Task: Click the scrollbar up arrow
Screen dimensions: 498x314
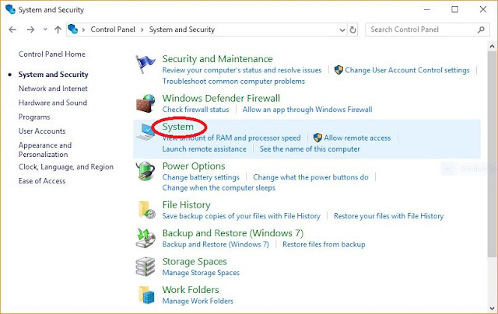Action: [x=492, y=47]
